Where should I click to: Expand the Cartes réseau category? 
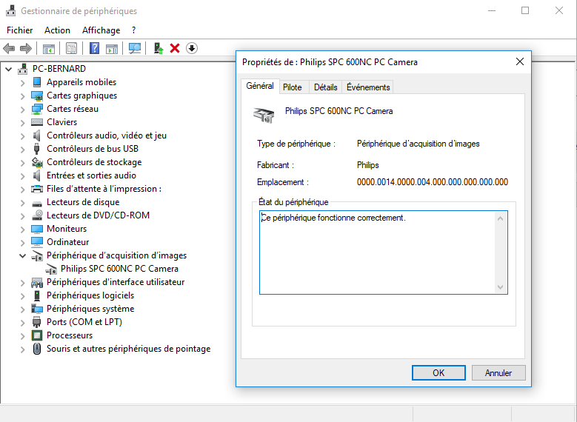[x=22, y=110]
